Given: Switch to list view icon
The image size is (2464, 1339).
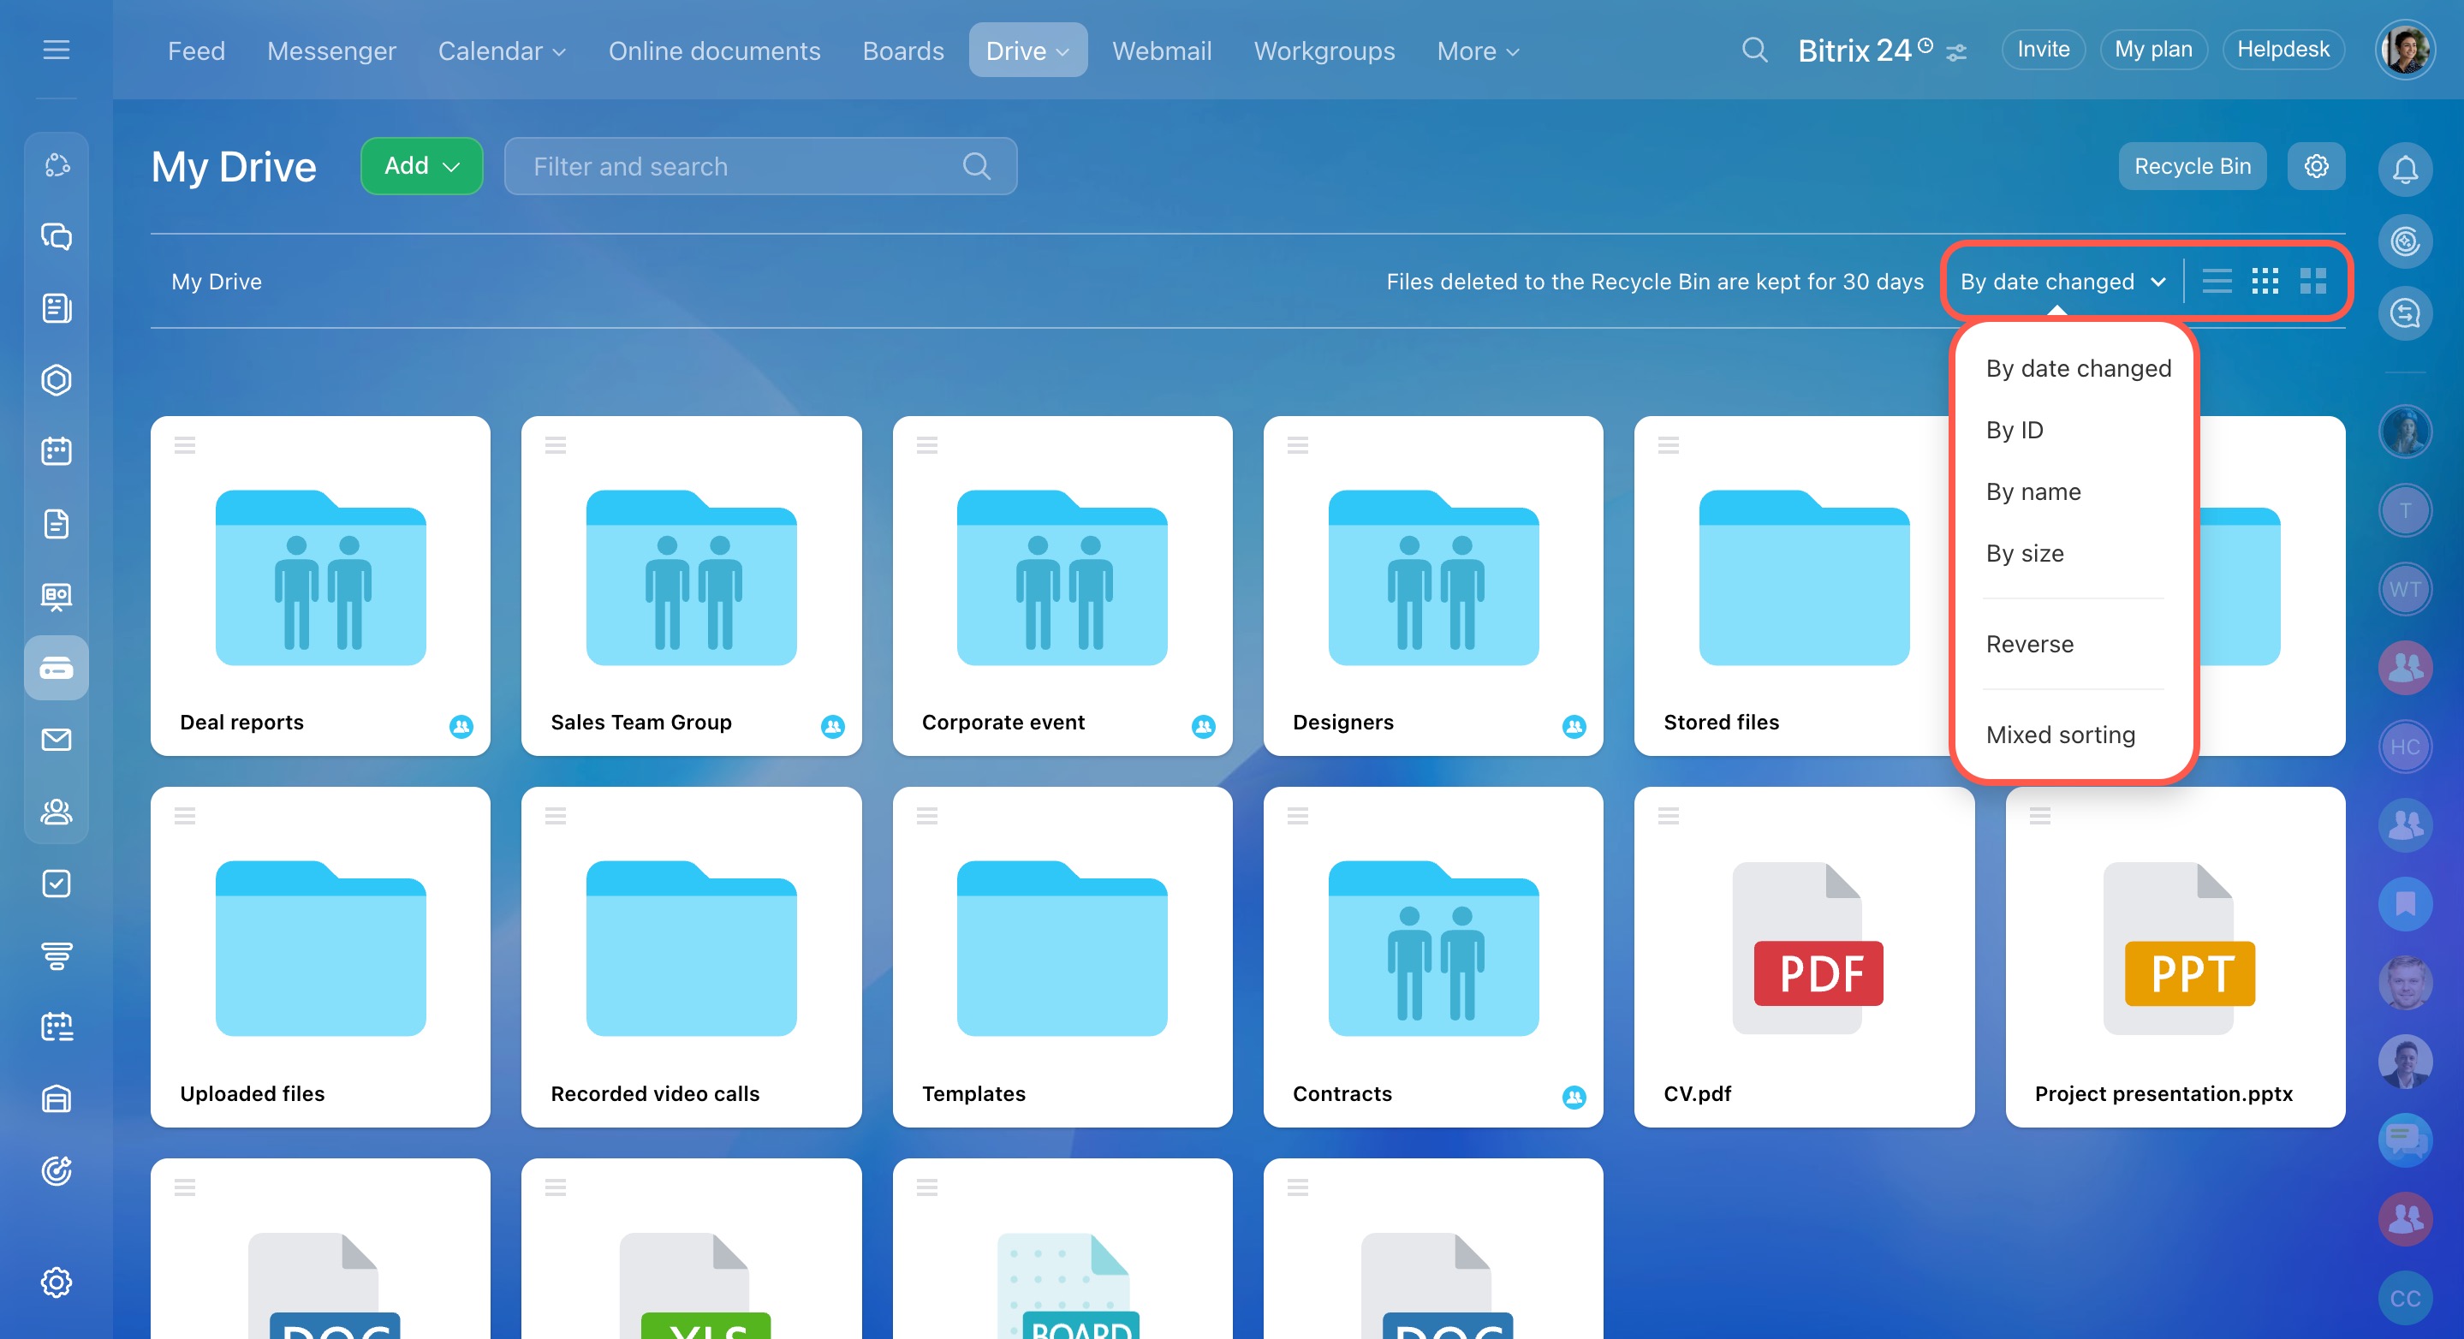Looking at the screenshot, I should point(2217,281).
